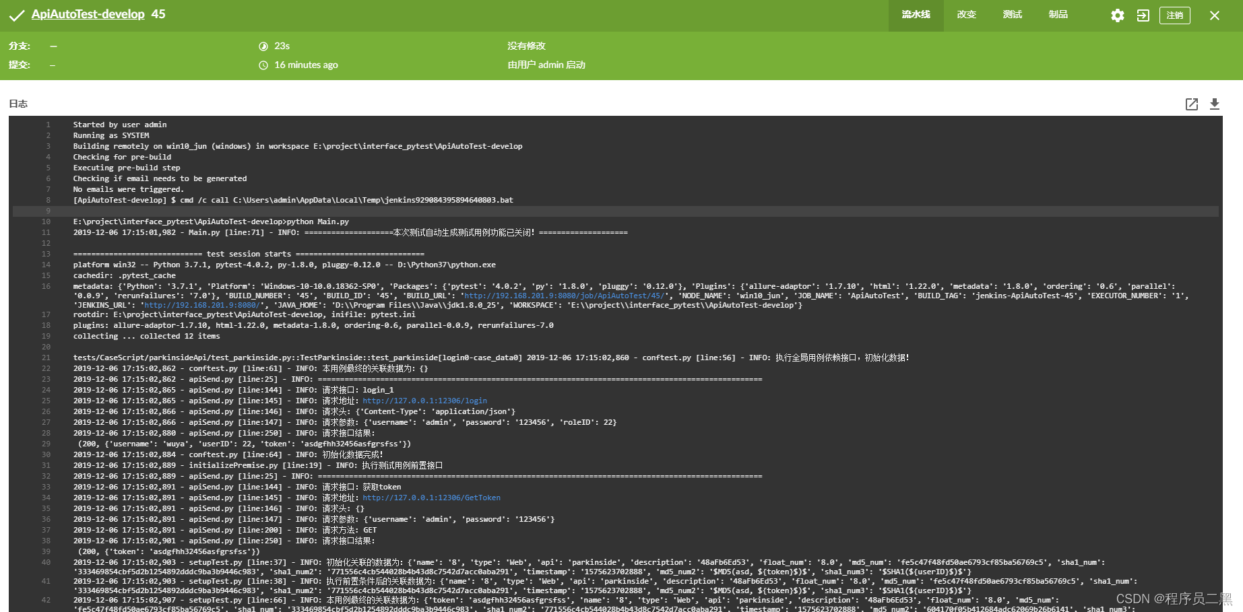Open the 制品 tab
Screen dimensions: 1243x612
[1058, 15]
